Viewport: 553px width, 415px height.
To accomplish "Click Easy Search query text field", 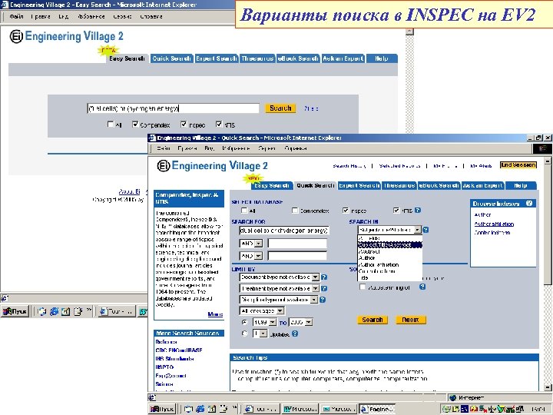I will pyautogui.click(x=173, y=108).
